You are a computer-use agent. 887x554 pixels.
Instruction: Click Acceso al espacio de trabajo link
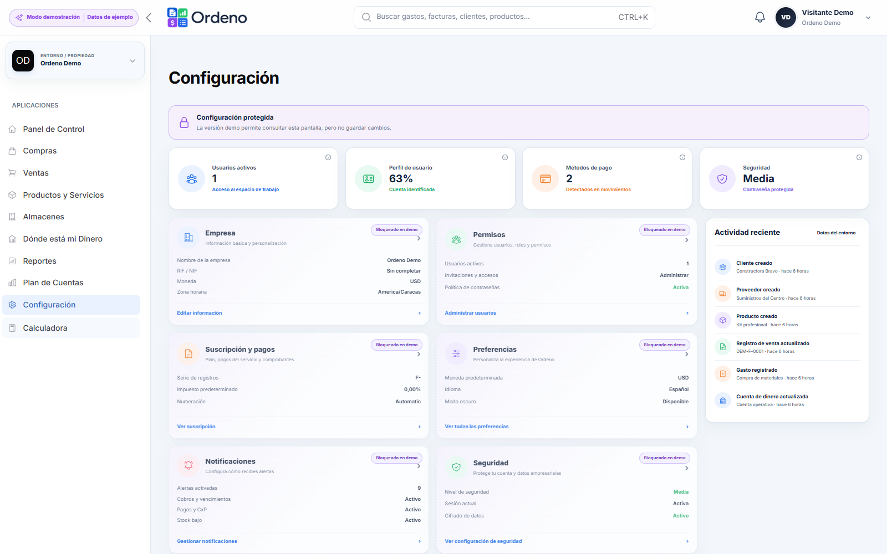(246, 189)
